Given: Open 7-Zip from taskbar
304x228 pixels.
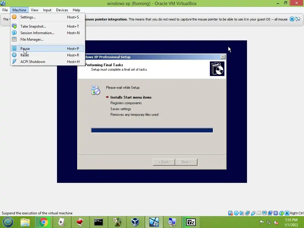Looking at the screenshot, I should [x=191, y=222].
